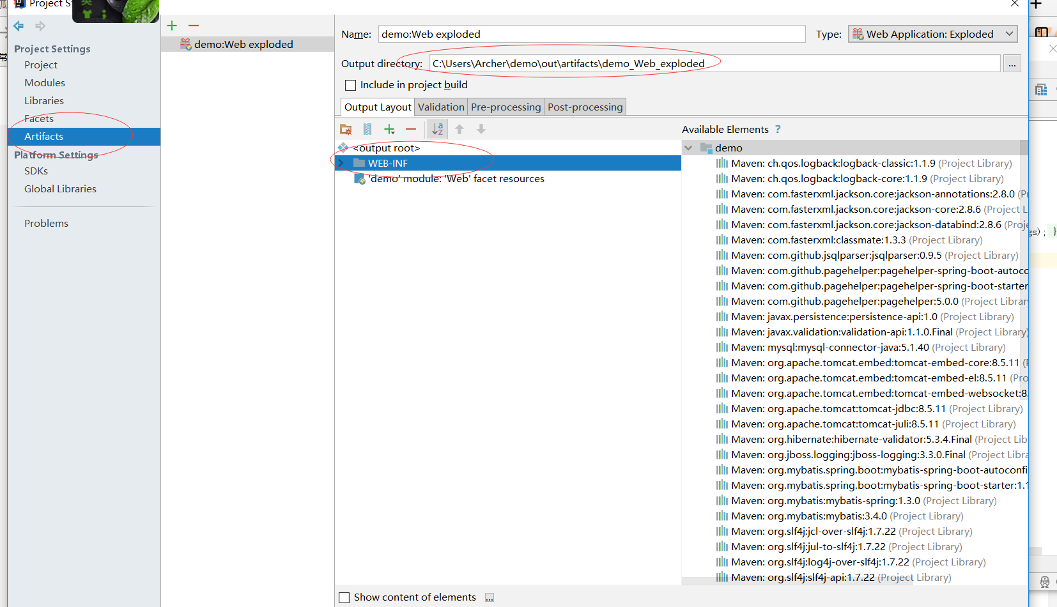Viewport: 1057px width, 607px height.
Task: Expand the WEB-INF folder node
Action: 342,163
